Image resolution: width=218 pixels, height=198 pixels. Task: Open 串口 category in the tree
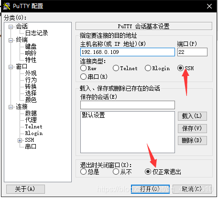click(31, 146)
